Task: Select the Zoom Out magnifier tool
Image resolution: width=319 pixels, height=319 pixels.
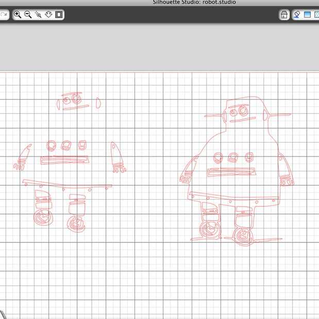Action: tap(28, 14)
